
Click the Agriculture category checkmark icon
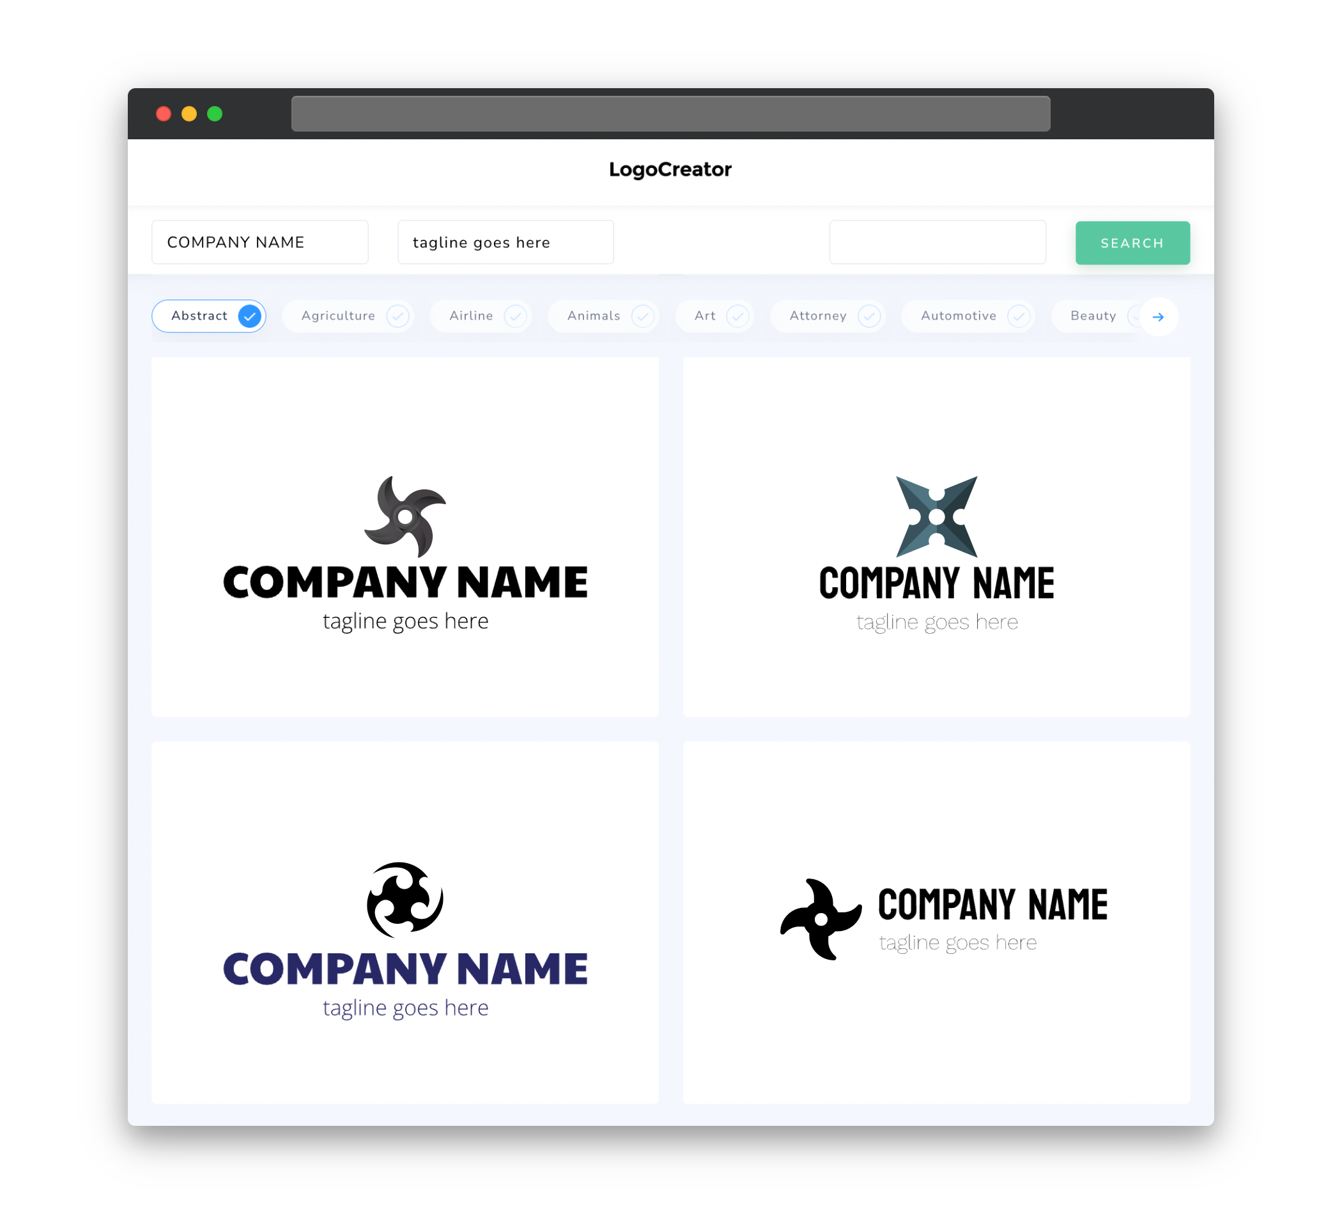[399, 316]
